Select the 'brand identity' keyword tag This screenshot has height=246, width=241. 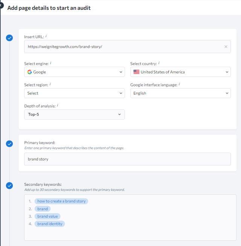(50, 224)
